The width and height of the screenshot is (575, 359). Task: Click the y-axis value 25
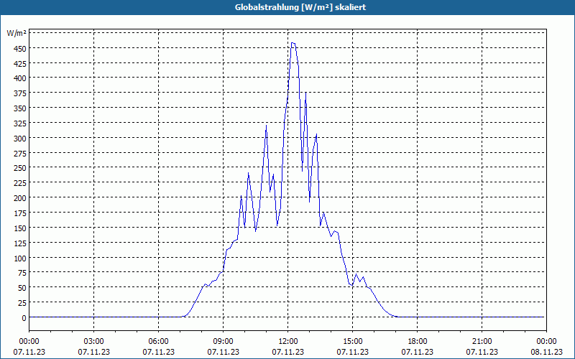(x=22, y=303)
